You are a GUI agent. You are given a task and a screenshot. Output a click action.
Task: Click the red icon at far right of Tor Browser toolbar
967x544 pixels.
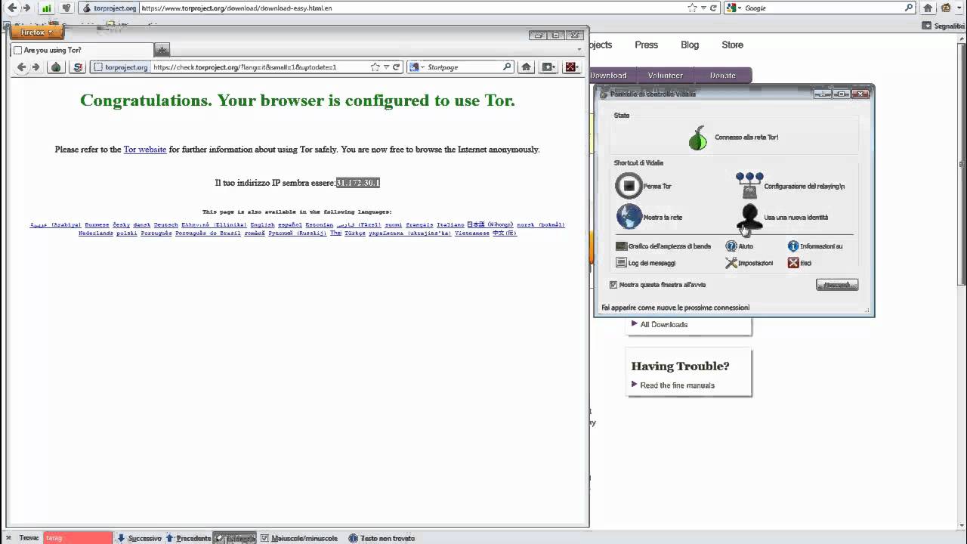coord(571,67)
